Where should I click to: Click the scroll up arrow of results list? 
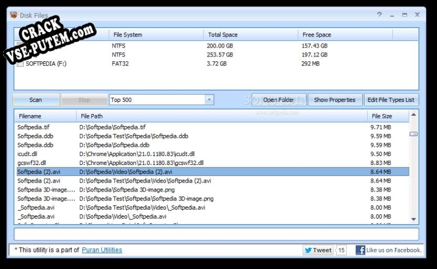pos(414,115)
